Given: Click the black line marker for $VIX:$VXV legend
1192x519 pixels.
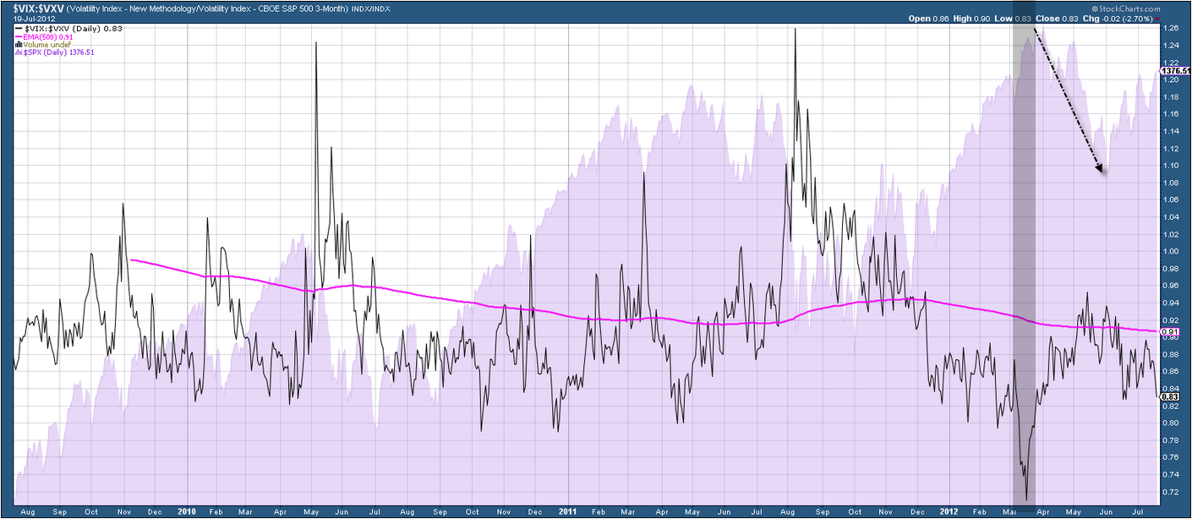Looking at the screenshot, I should click(x=20, y=29).
